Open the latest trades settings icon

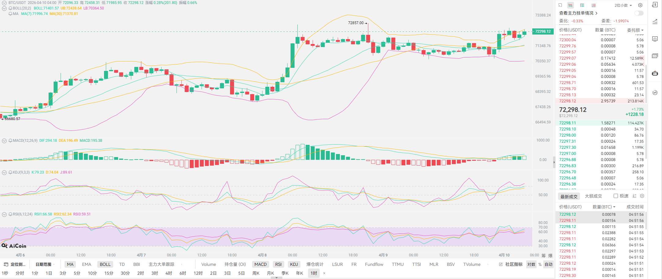click(642, 196)
